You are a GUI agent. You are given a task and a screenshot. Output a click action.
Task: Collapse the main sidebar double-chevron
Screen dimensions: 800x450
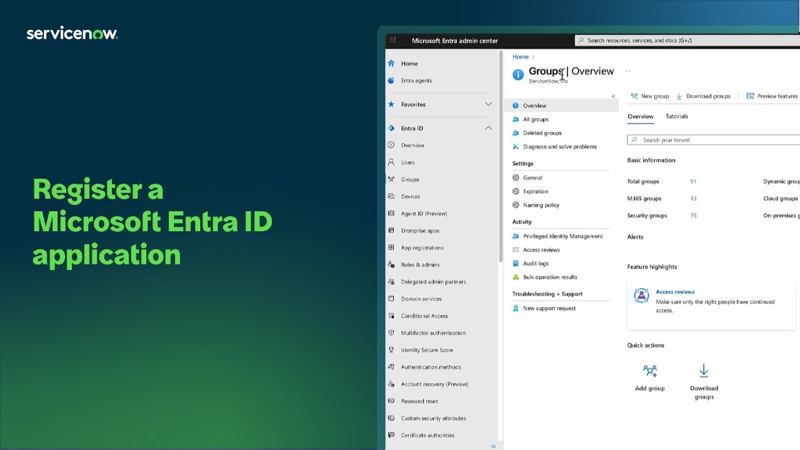(493, 446)
